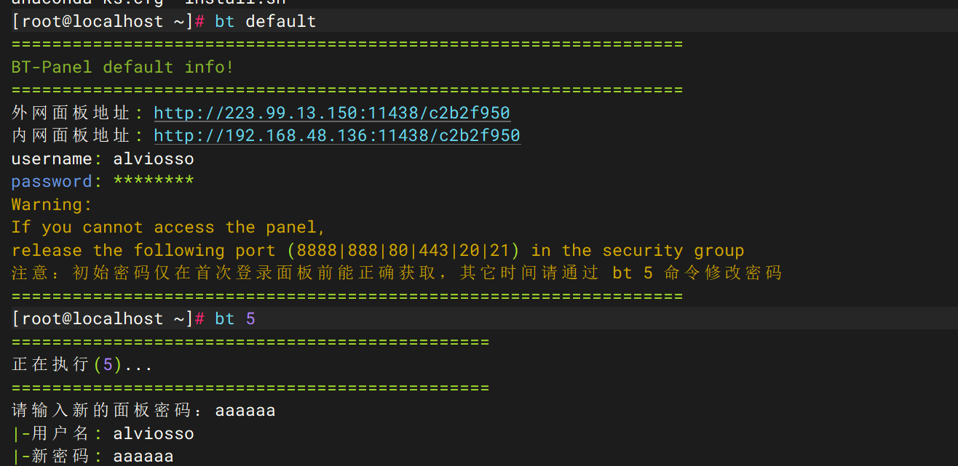Viewport: 958px width, 466px height.
Task: Click the '|-新密码: aaaaaa' output line
Action: [93, 456]
